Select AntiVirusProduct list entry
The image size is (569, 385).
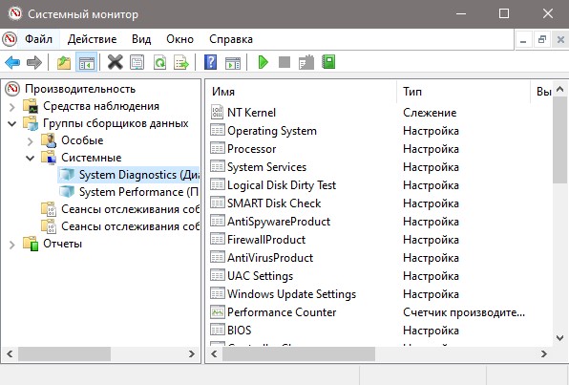[270, 258]
